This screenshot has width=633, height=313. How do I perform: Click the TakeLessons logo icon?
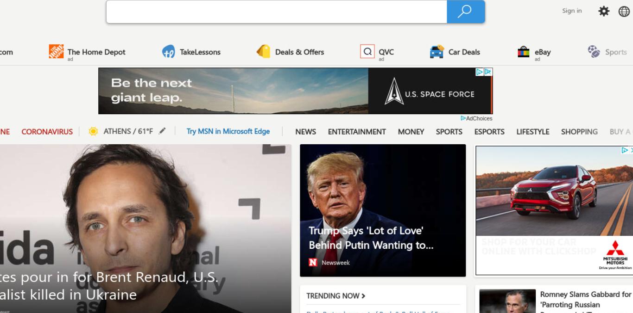click(x=168, y=52)
